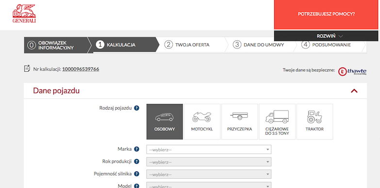The width and height of the screenshot is (380, 188).
Task: Select the Osobowy car vehicle type
Action: coord(165,122)
